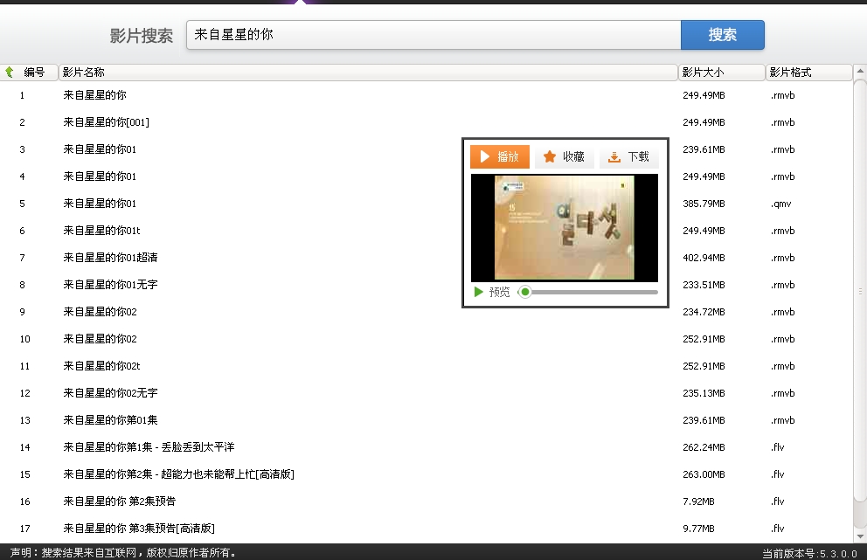The width and height of the screenshot is (867, 560).
Task: Click the green 预览 play triangle
Action: (x=477, y=292)
